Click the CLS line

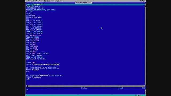tap(27, 19)
